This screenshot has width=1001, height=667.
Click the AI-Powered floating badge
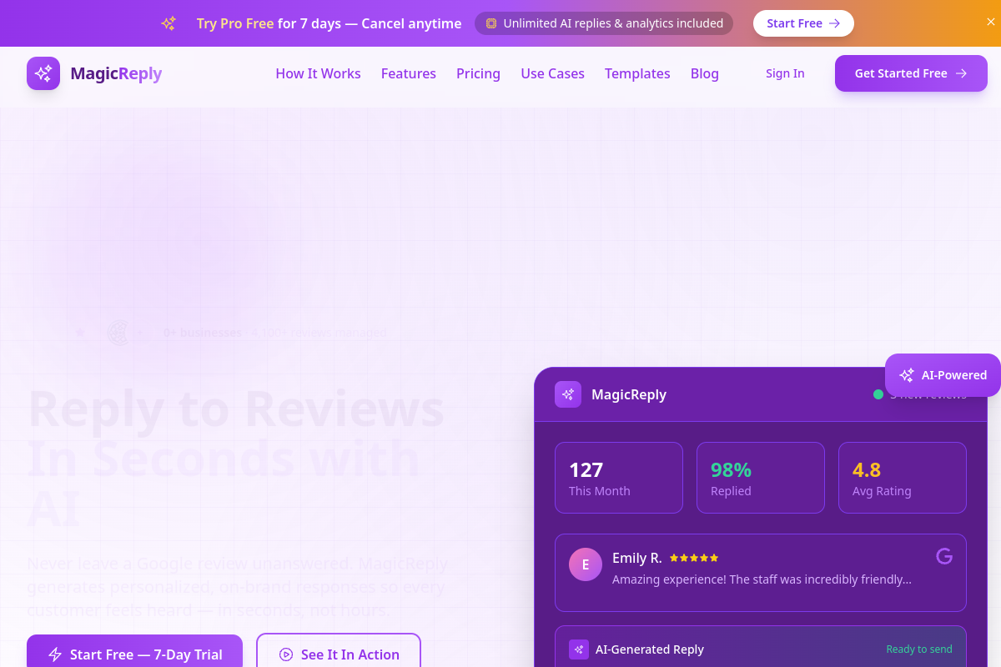(943, 375)
